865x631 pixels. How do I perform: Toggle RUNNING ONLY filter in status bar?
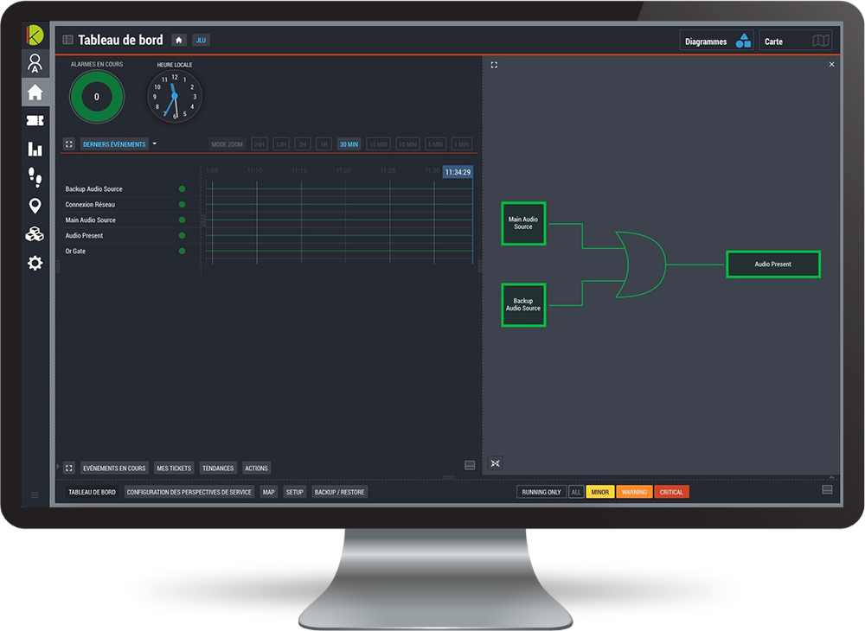pos(541,491)
